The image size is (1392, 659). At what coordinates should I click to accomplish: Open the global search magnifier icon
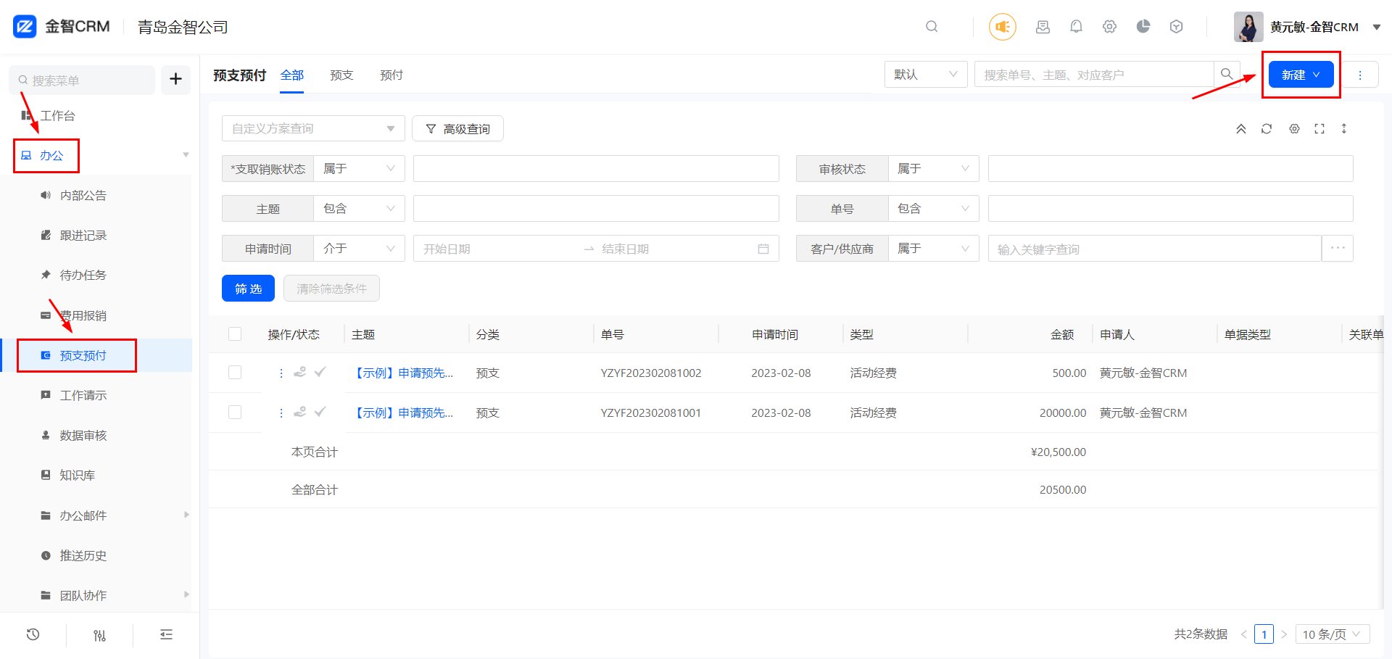pos(932,27)
